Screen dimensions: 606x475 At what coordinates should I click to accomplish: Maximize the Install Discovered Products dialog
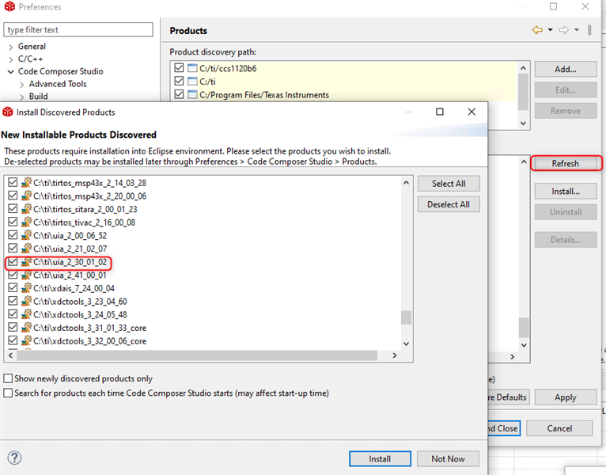coord(440,112)
